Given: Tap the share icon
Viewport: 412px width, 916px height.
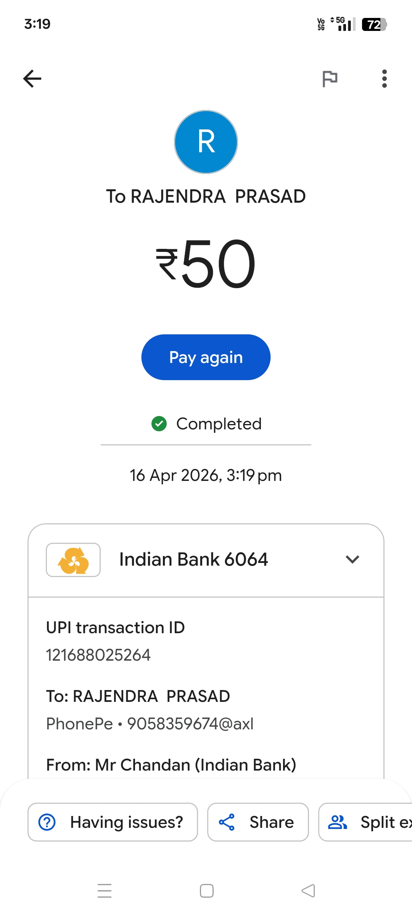Looking at the screenshot, I should pos(227,822).
